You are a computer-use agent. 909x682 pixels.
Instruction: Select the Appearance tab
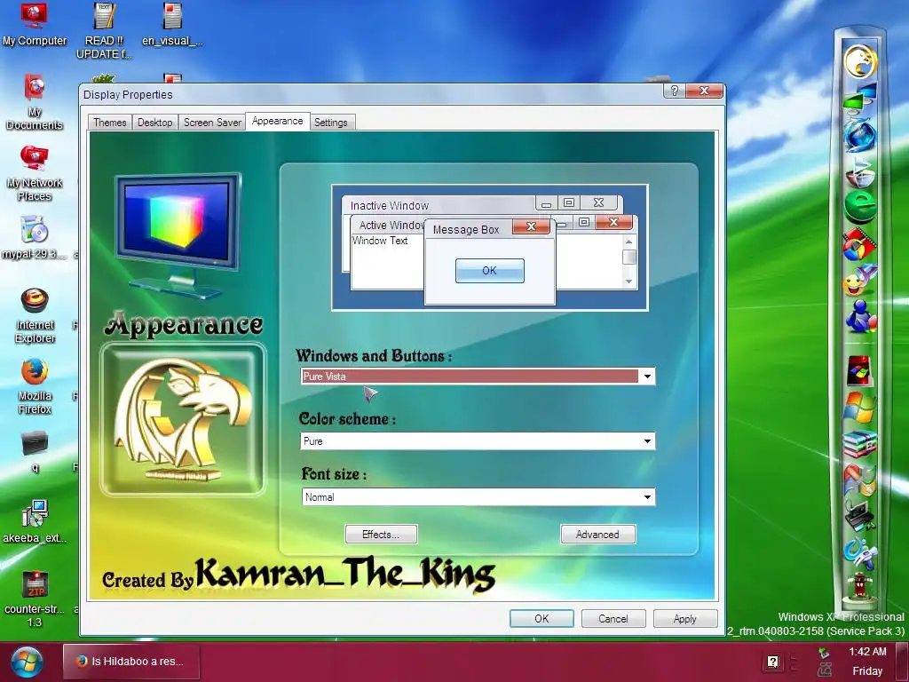click(277, 121)
